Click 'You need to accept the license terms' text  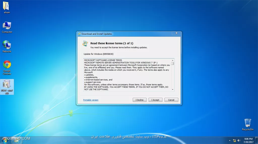click(x=119, y=47)
